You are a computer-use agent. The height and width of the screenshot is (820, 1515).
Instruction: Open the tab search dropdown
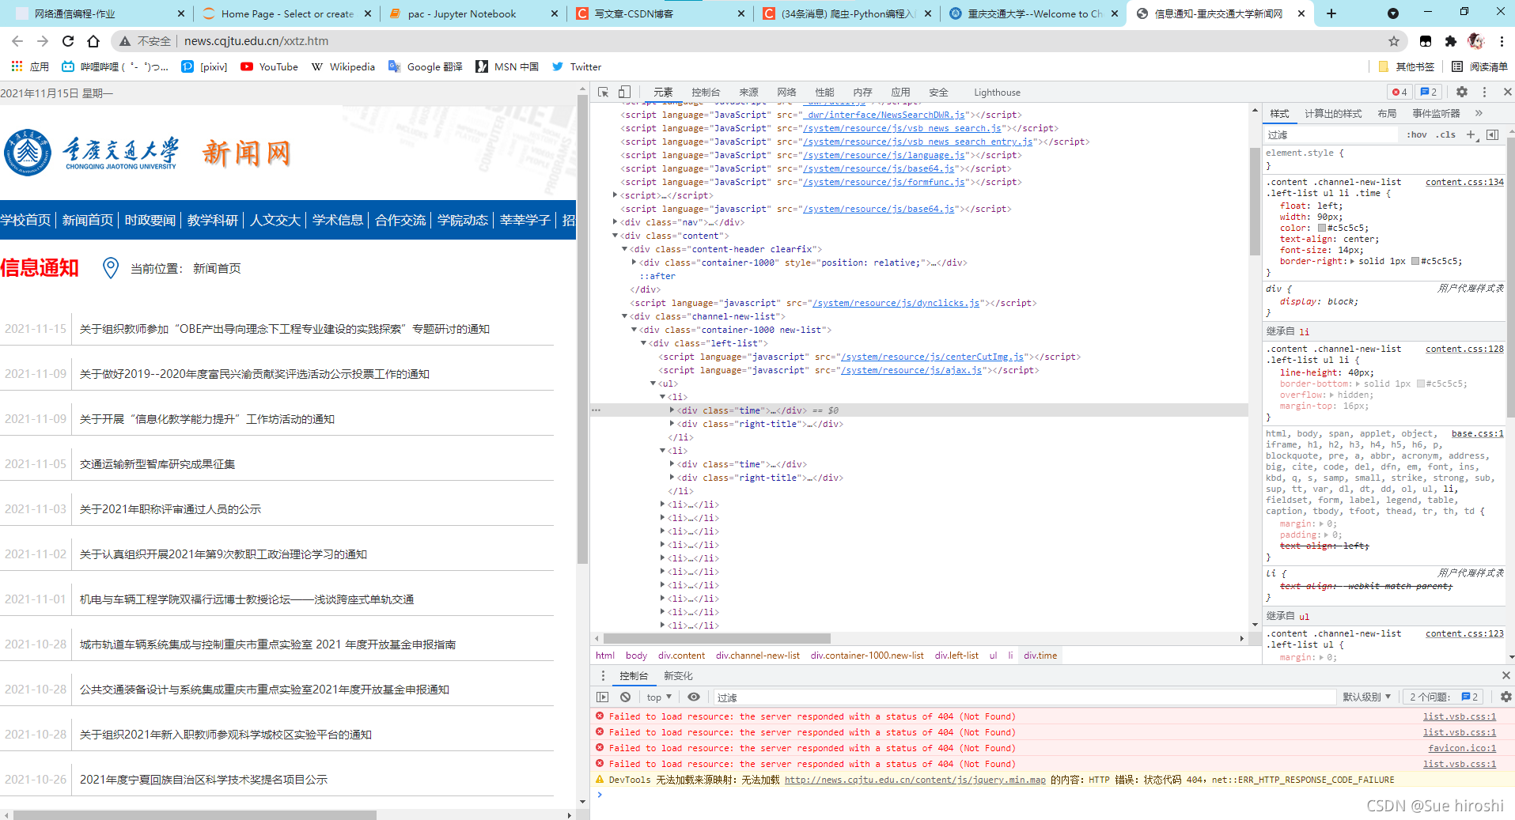coord(1393,13)
